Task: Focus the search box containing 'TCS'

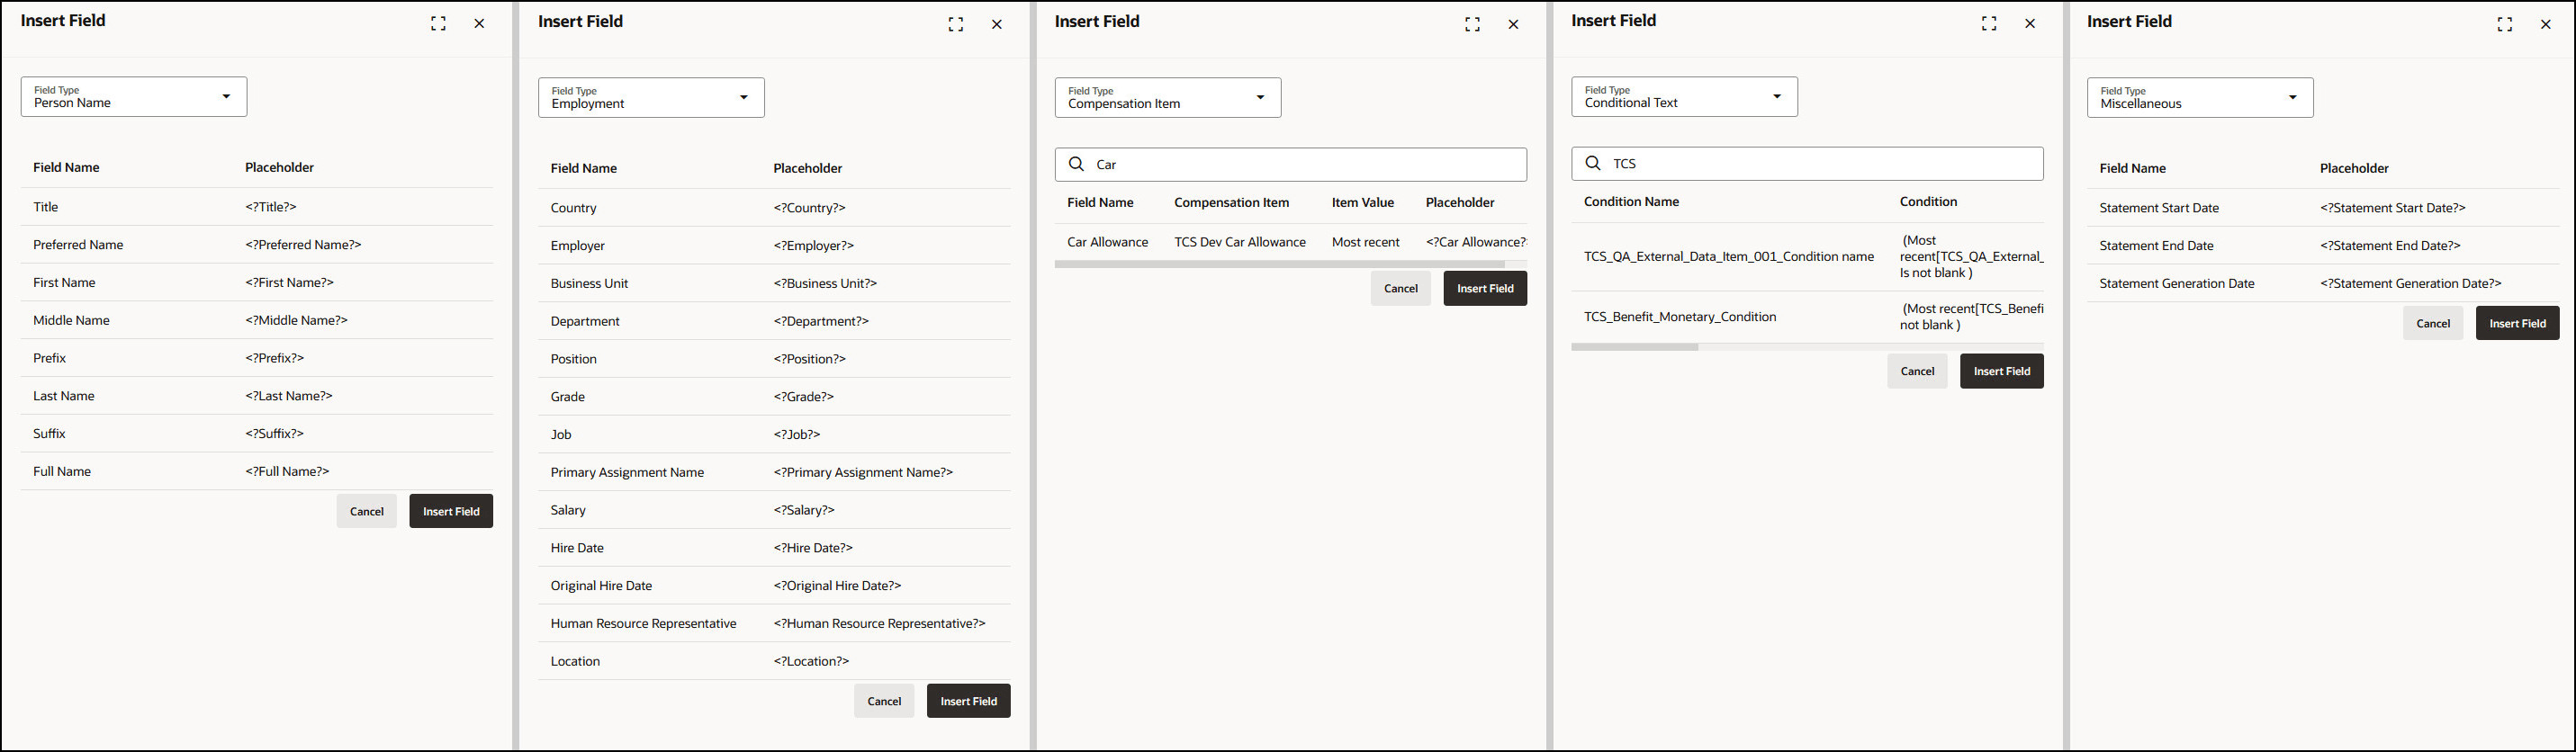Action: tap(1807, 163)
